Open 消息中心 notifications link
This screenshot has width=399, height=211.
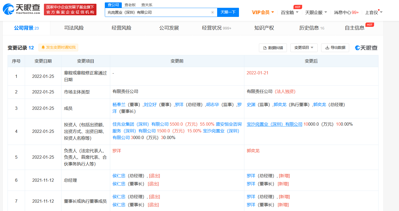[346, 12]
